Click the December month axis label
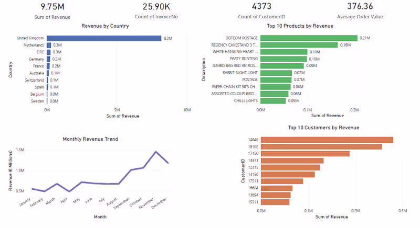The height and width of the screenshot is (228, 420). (159, 203)
